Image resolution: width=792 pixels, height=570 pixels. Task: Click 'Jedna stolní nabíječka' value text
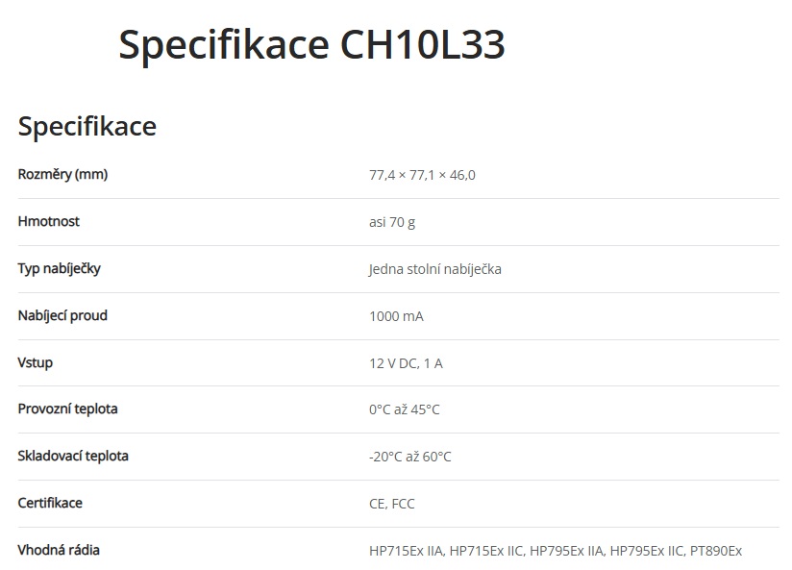click(x=434, y=269)
